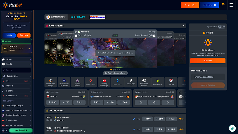Open the orange chat bubble in the header

coord(223,5)
